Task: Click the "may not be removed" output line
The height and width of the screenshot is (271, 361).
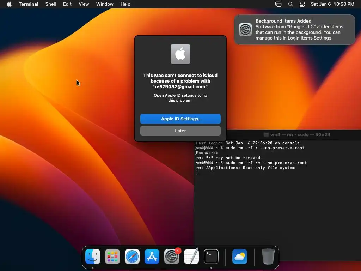Action: pos(228,158)
